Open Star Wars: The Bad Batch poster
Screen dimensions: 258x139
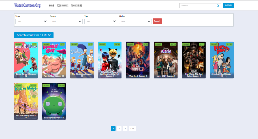tap(194, 60)
